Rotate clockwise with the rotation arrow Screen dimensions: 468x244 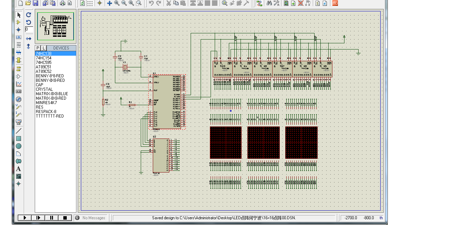point(29,15)
